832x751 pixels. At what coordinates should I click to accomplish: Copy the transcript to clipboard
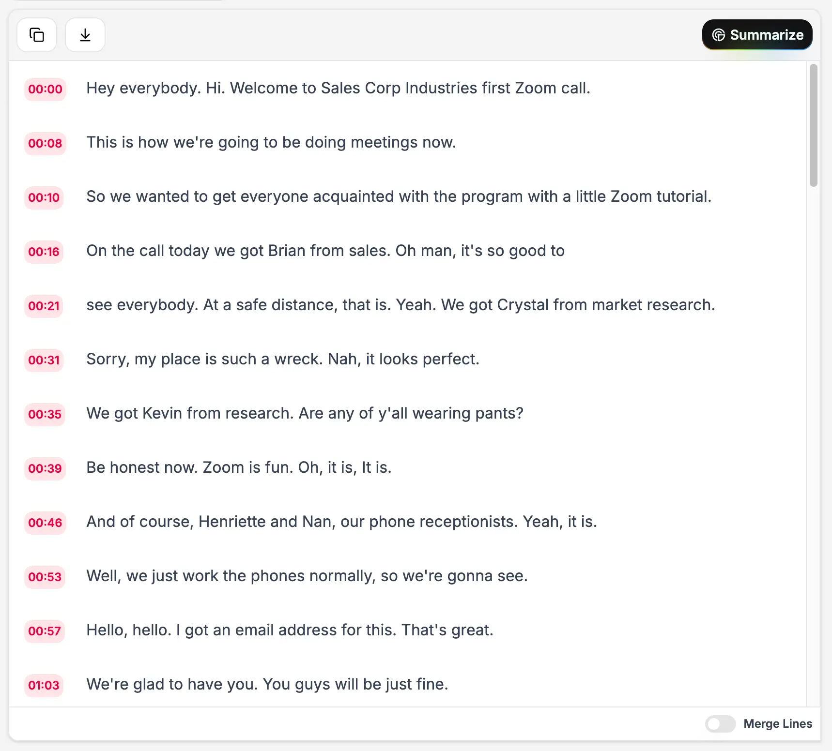36,34
